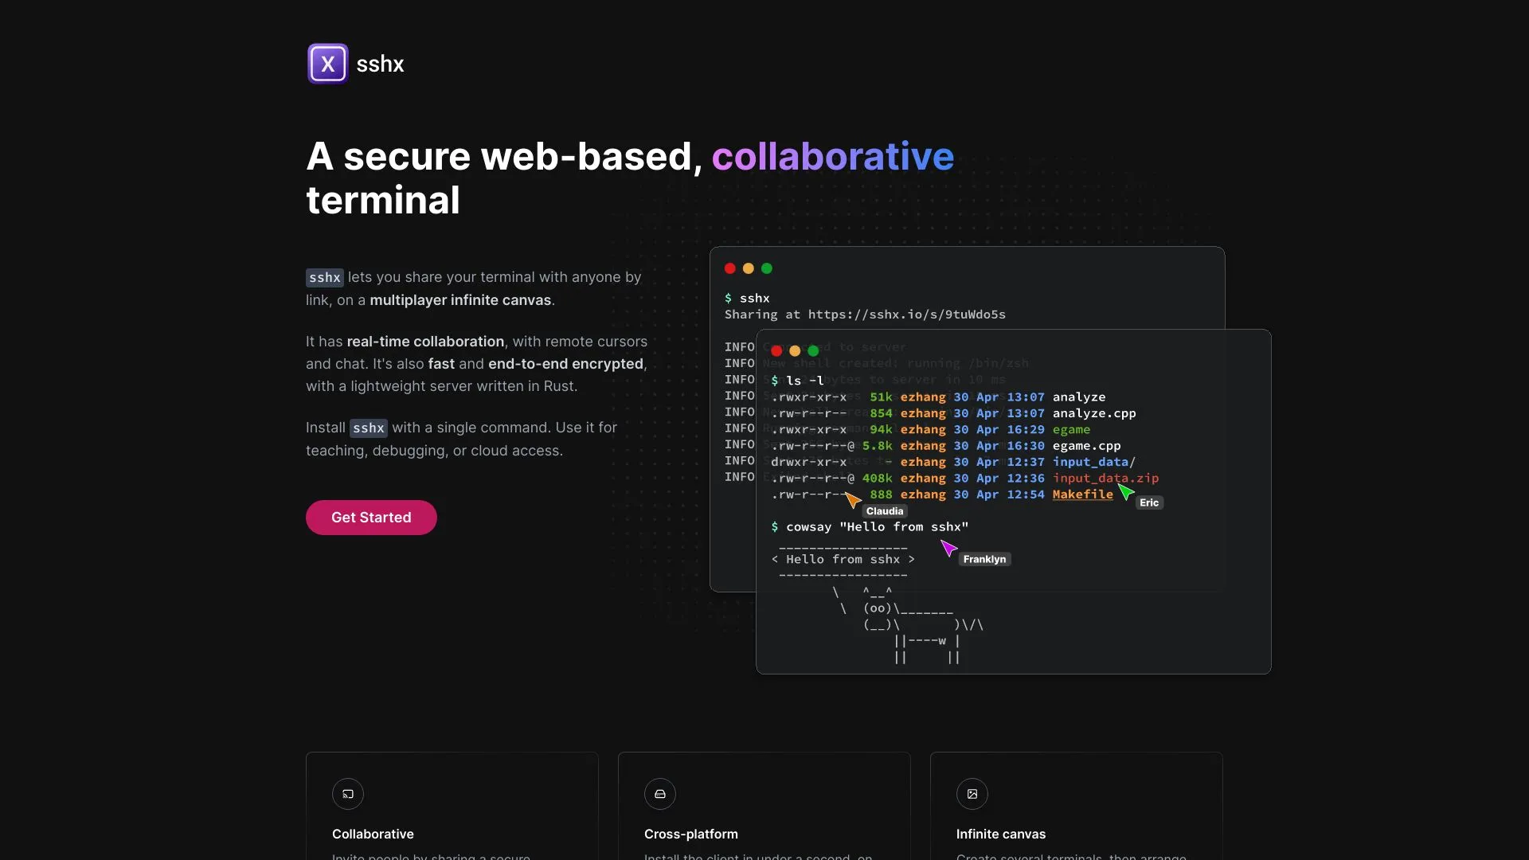Click the Collaborative card heading
Viewport: 1529px width, 860px height.
tap(373, 834)
